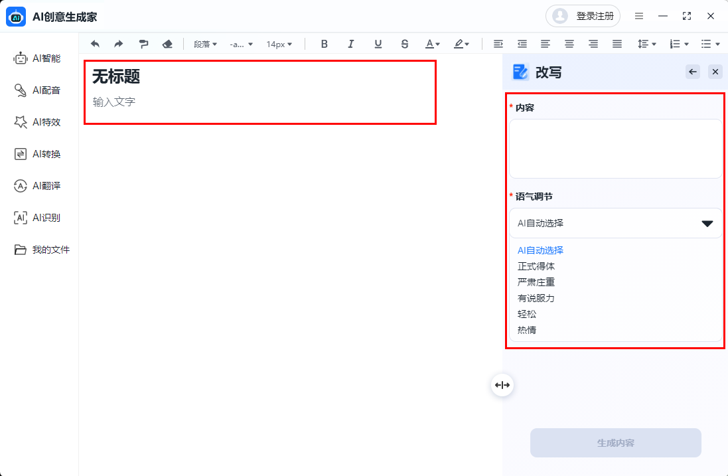Select the format eraser icon

pyautogui.click(x=167, y=43)
